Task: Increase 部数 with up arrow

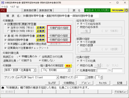Action: pyautogui.click(x=101, y=76)
